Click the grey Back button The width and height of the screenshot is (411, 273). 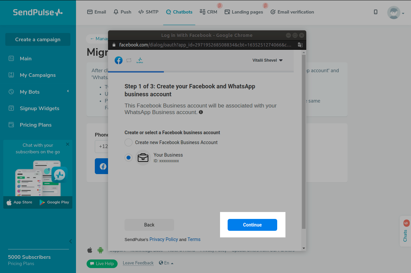pyautogui.click(x=149, y=225)
